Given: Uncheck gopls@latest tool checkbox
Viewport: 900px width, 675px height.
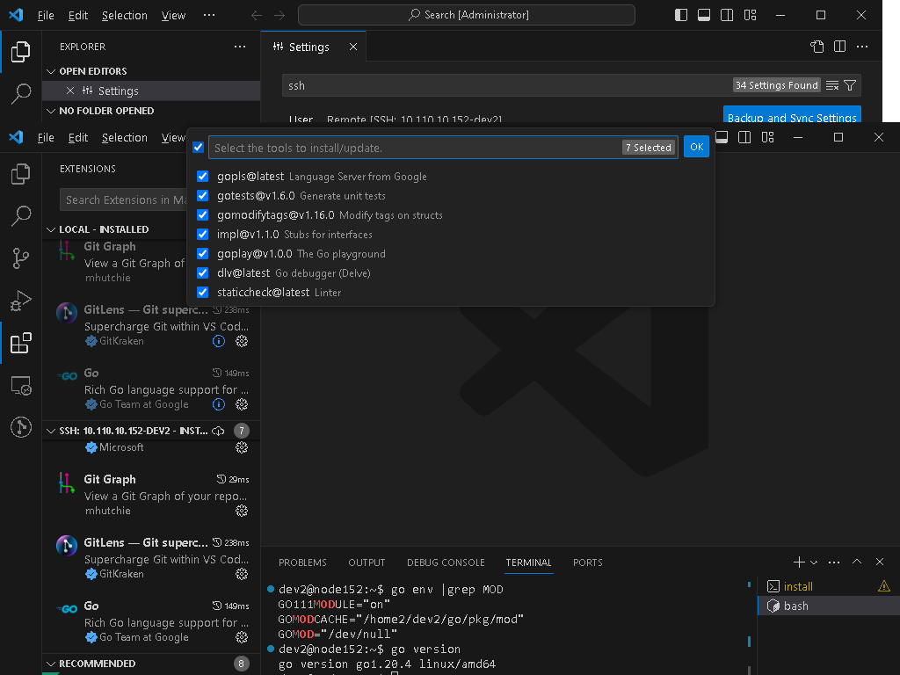Looking at the screenshot, I should tap(203, 177).
